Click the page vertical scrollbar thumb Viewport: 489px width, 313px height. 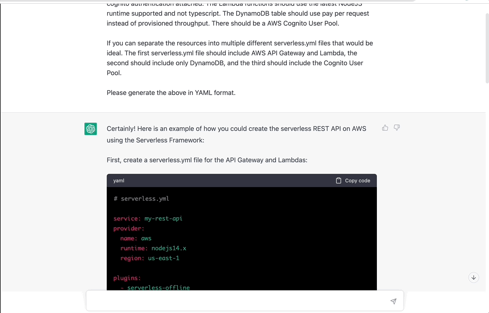[x=487, y=48]
